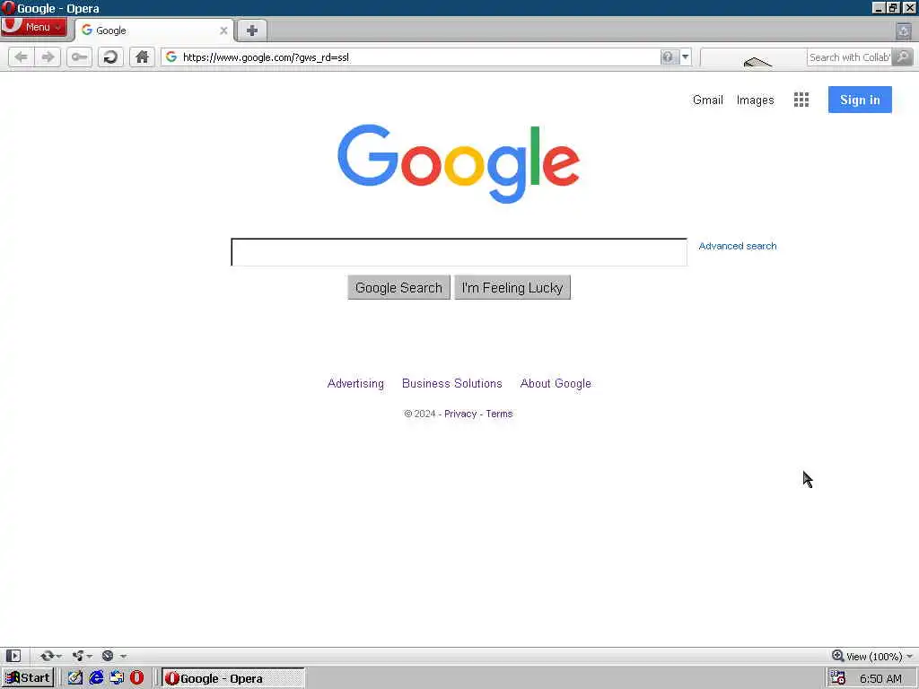The height and width of the screenshot is (689, 919).
Task: Click the Google logo
Action: pyautogui.click(x=459, y=163)
